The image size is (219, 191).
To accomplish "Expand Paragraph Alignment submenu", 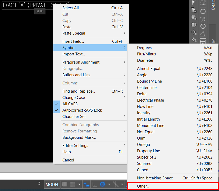I will (x=90, y=62).
